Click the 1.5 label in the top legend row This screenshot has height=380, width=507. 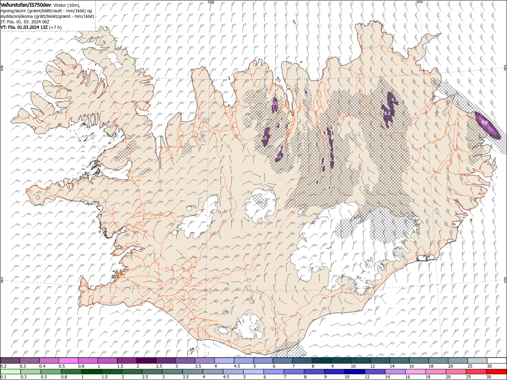[x=120, y=366]
